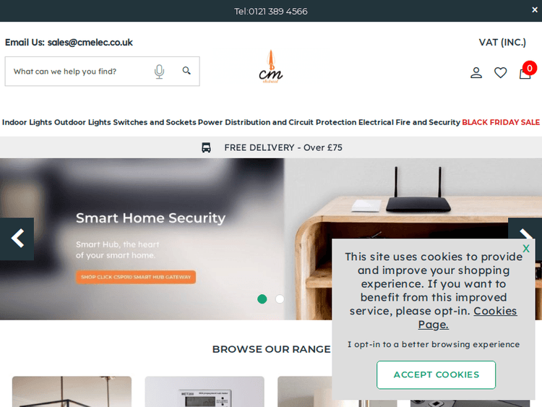This screenshot has height=407, width=542.
Task: Click the magnifying glass search icon
Action: 186,71
